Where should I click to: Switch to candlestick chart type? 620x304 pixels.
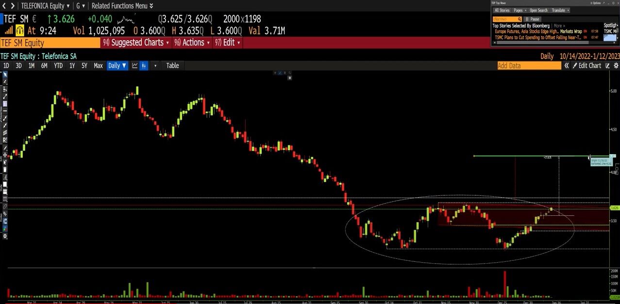(x=144, y=65)
